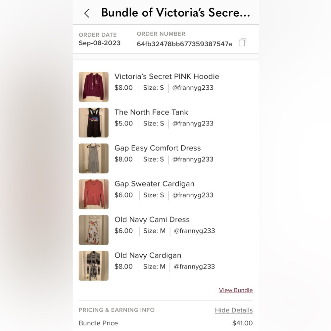The height and width of the screenshot is (331, 331).
Task: Select the Gap Sweater Cardigan title
Action: 154,184
